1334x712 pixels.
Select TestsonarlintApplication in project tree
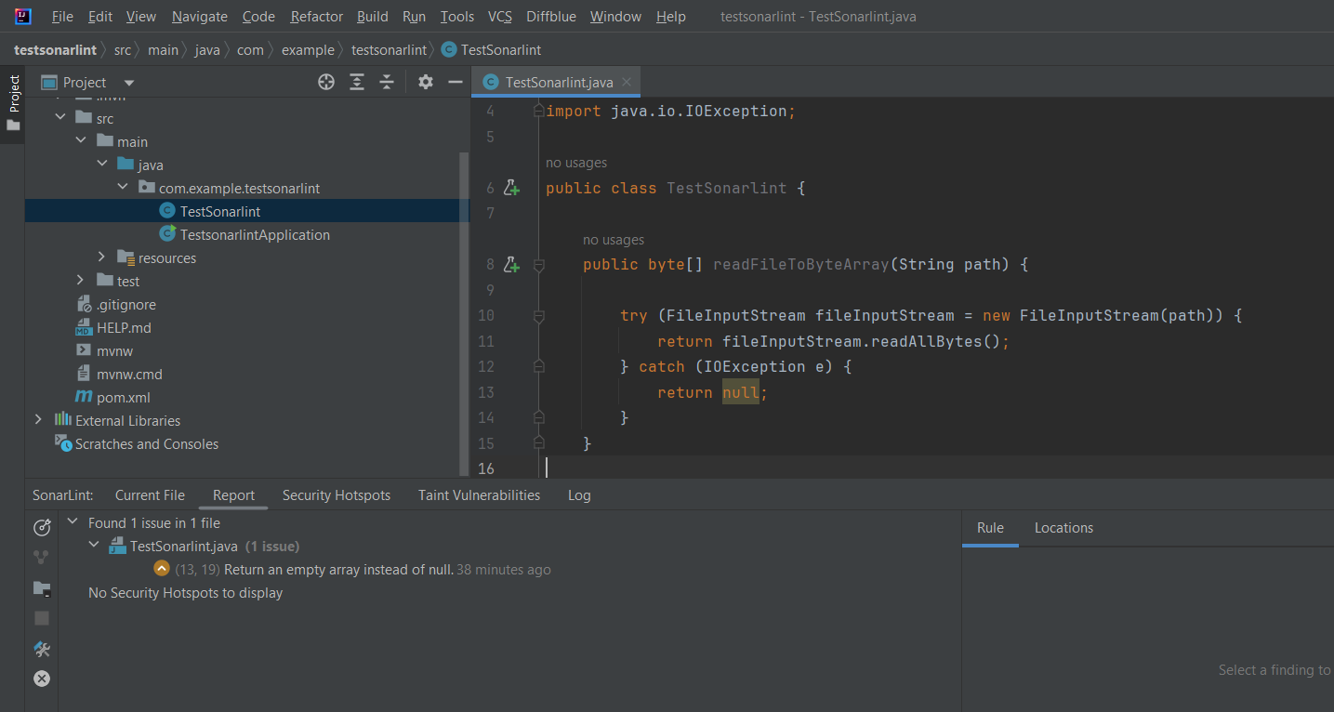(x=255, y=235)
